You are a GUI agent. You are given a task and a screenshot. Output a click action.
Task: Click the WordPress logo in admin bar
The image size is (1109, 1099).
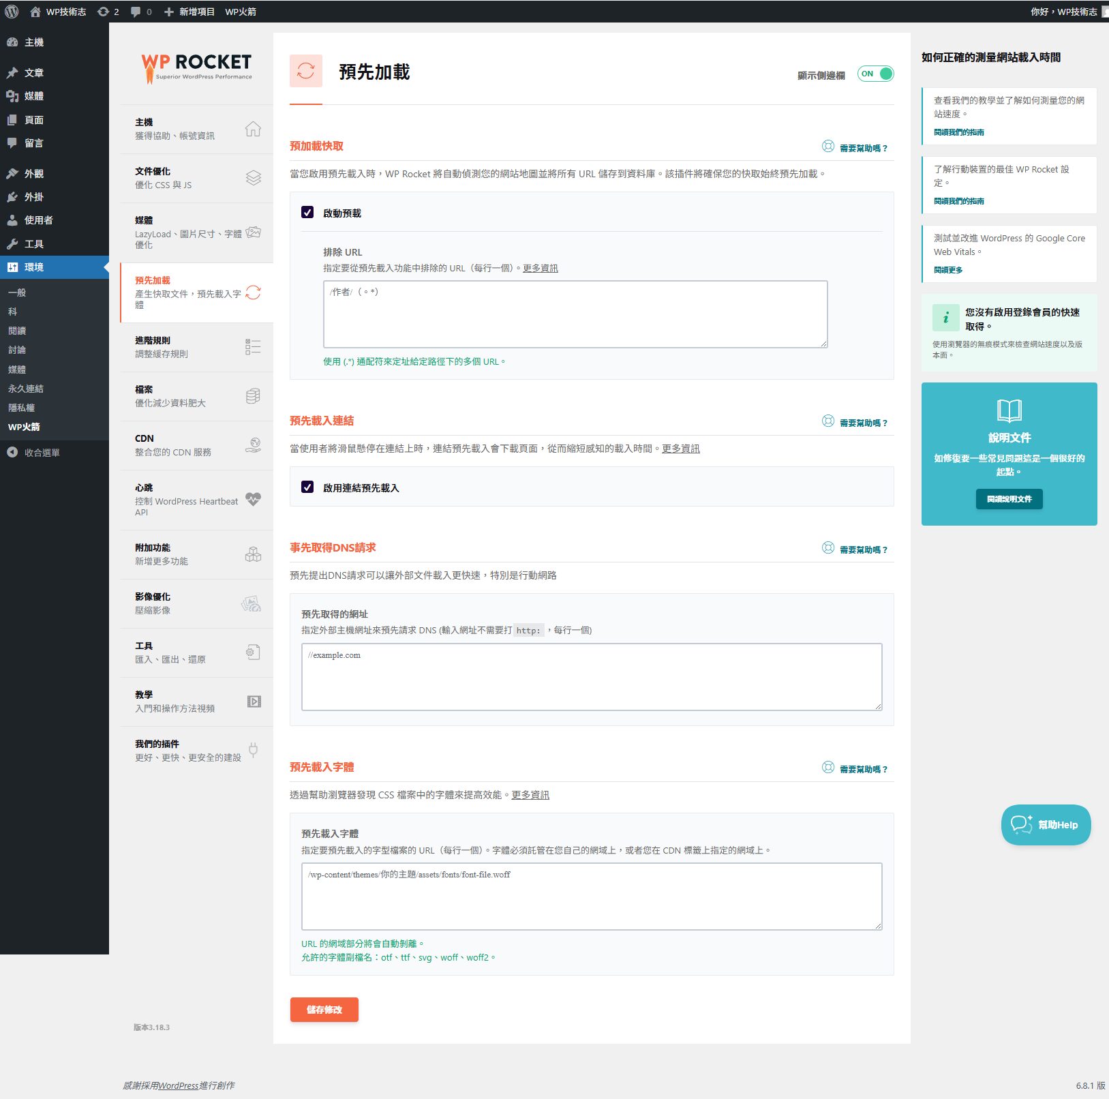click(x=12, y=12)
